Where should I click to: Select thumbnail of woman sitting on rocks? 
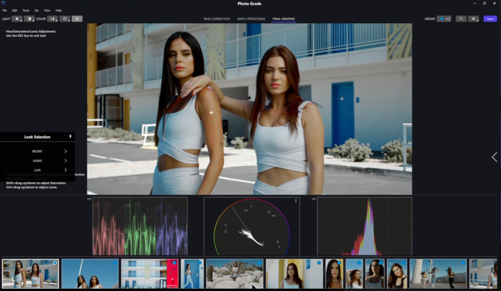pos(234,274)
